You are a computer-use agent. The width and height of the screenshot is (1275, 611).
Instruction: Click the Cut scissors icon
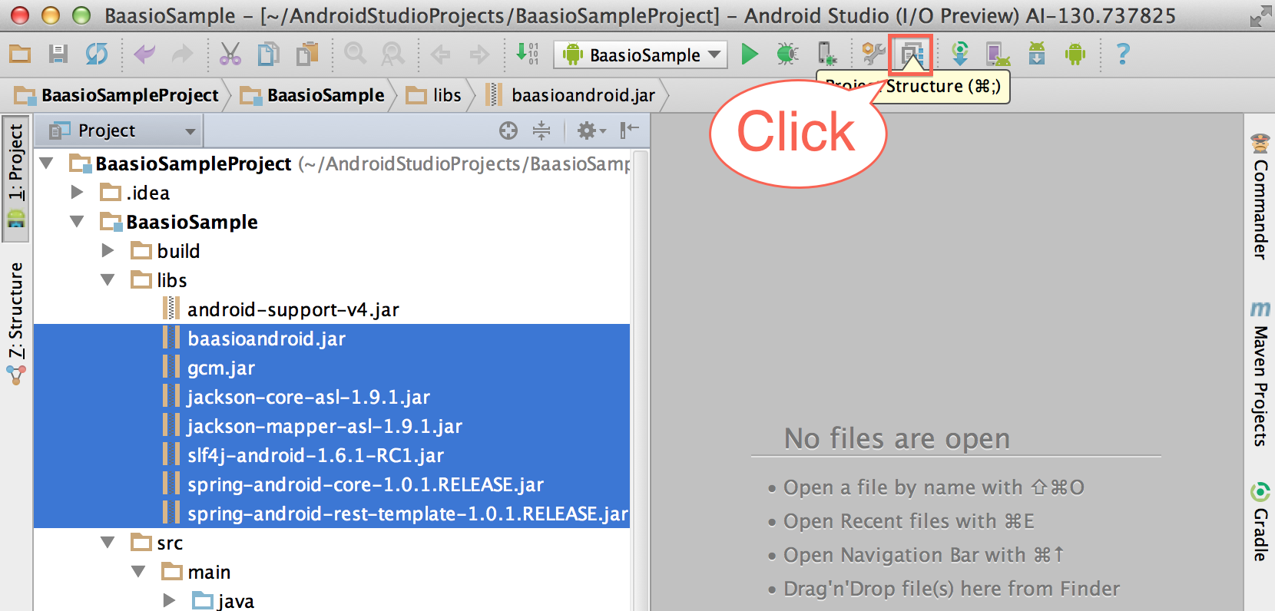(x=230, y=54)
